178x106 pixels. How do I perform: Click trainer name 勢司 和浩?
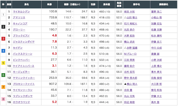(x=156, y=90)
